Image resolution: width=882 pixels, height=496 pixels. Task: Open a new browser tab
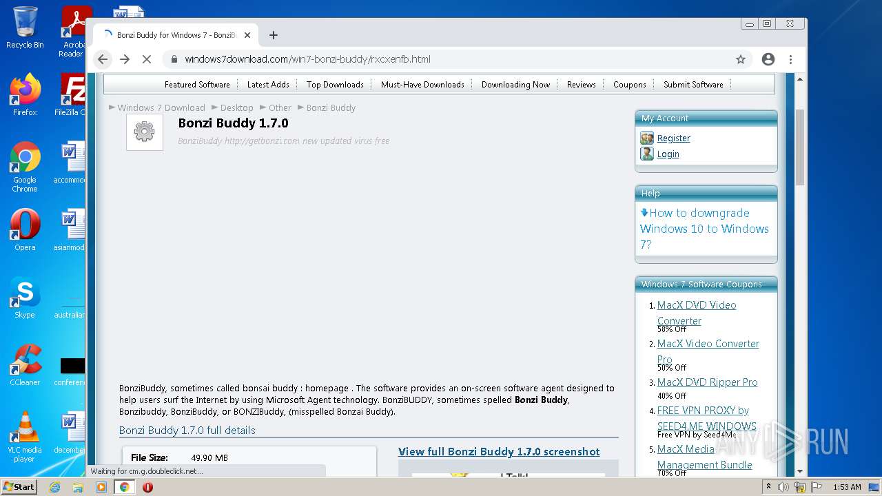tap(274, 35)
